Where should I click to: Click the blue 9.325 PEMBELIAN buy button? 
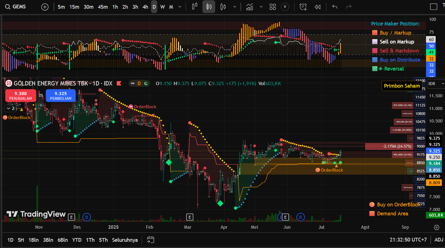[x=61, y=95]
